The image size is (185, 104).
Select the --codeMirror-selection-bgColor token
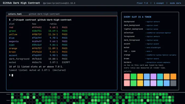tap(158, 33)
